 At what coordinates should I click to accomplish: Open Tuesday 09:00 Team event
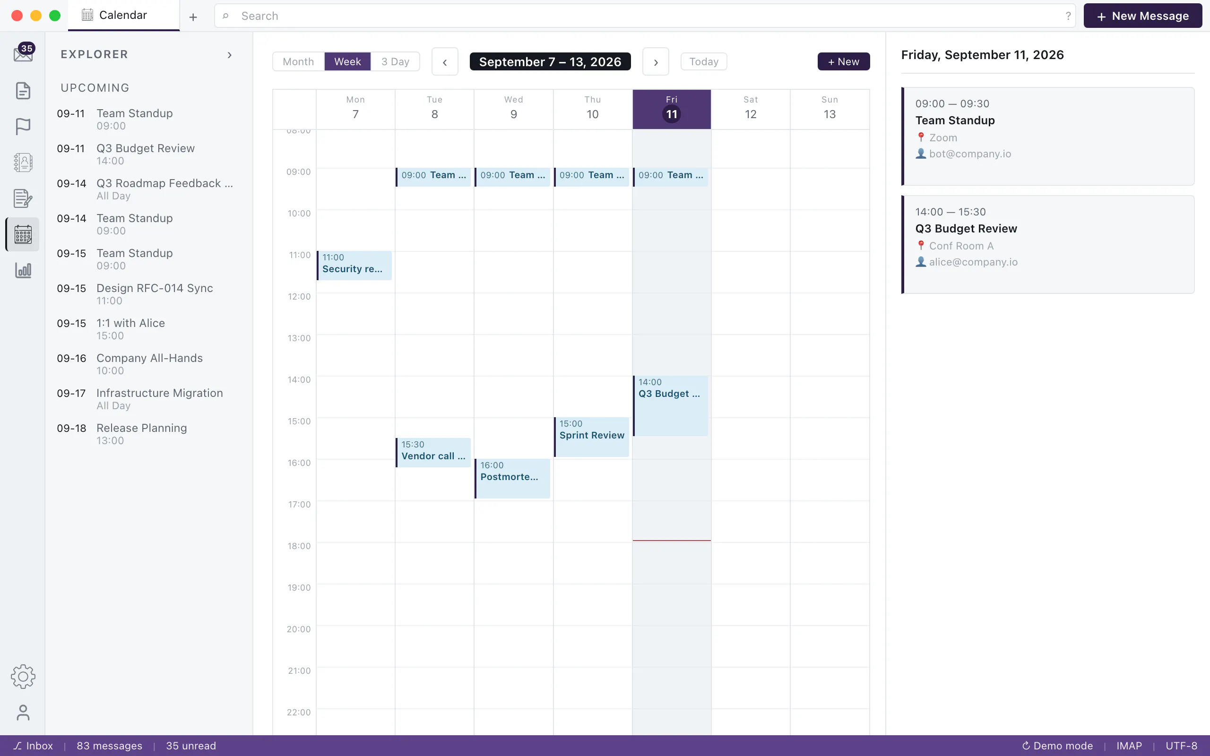(x=433, y=177)
